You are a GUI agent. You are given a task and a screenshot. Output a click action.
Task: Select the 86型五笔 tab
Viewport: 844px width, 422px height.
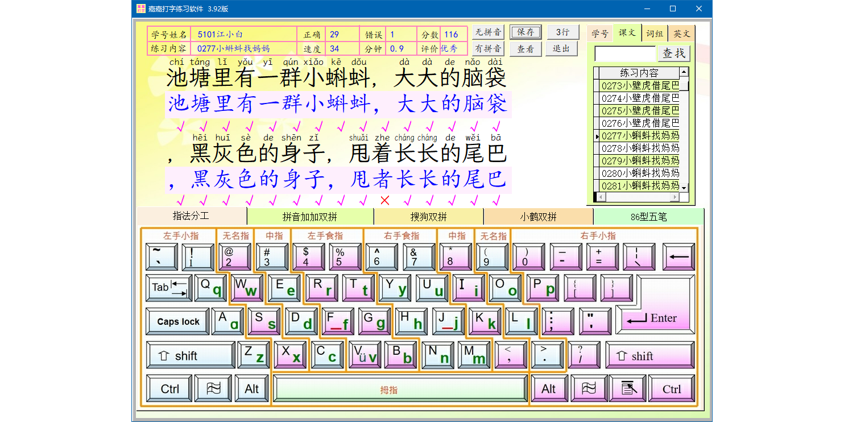649,217
